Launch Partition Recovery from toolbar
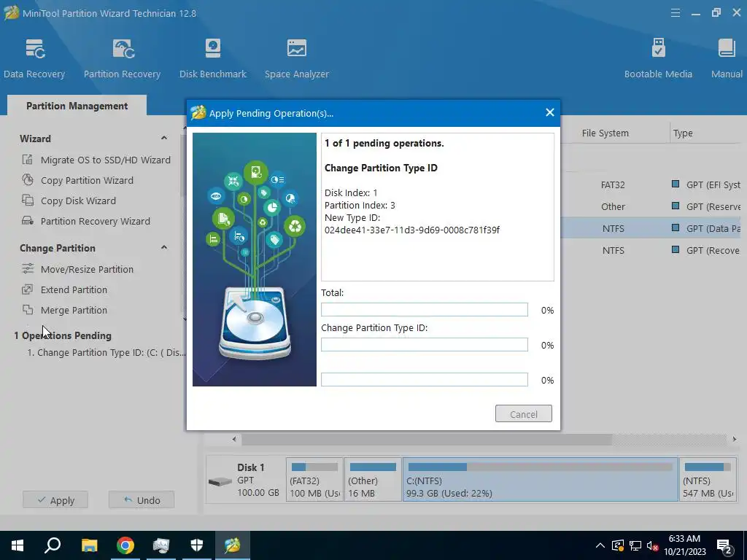The image size is (747, 560). [122, 59]
